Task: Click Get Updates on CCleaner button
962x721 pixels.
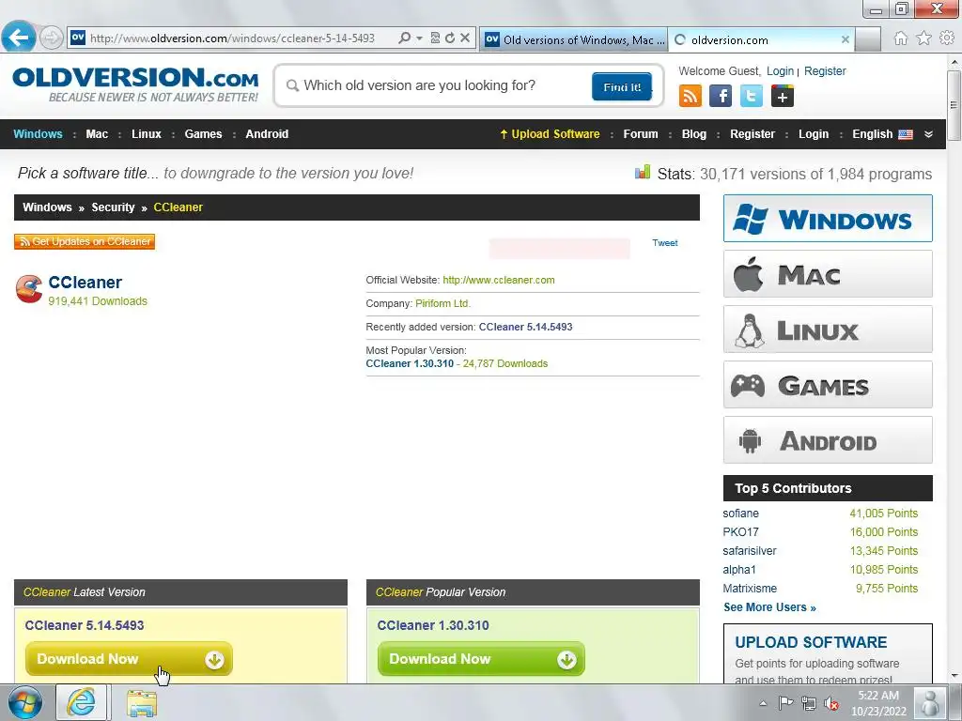Action: [85, 241]
